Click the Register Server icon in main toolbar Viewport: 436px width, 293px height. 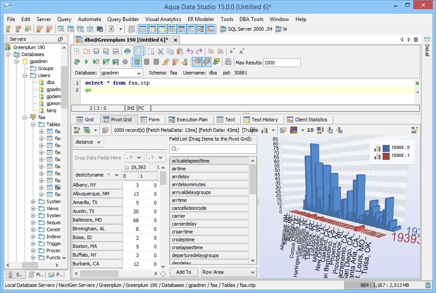click(8, 29)
